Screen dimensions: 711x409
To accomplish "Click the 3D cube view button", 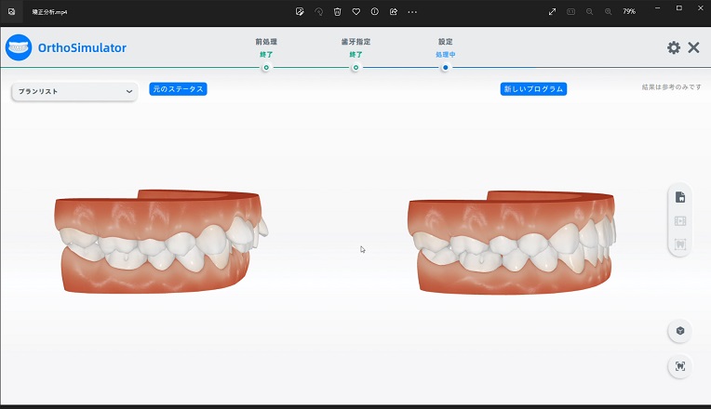I will coord(679,332).
